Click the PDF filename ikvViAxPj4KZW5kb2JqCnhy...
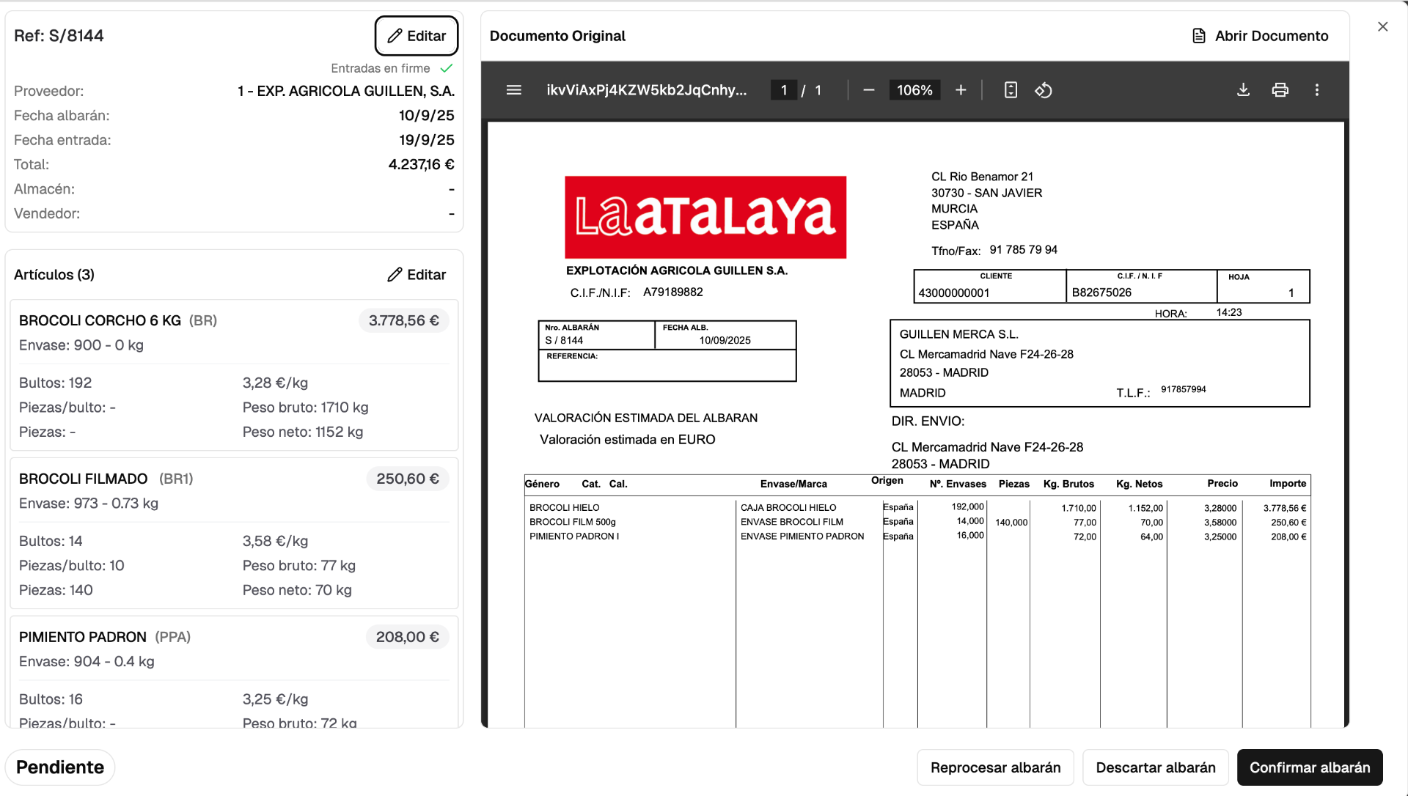 (647, 90)
